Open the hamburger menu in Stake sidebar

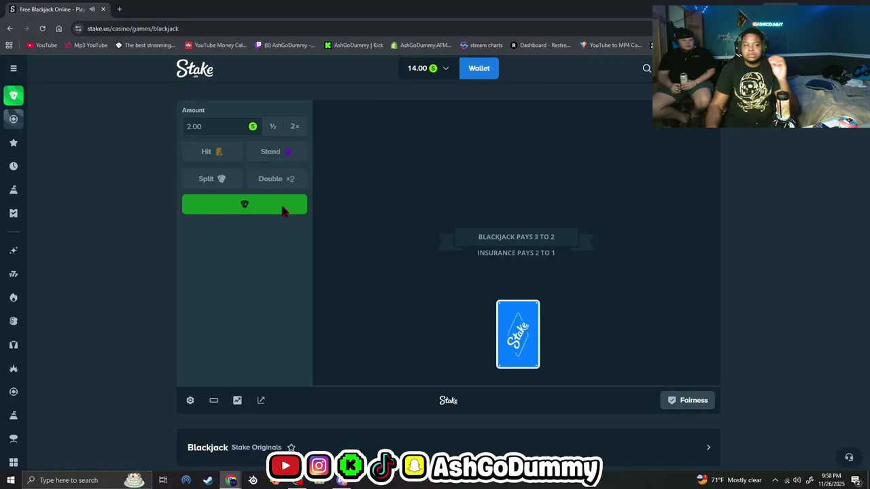tap(14, 68)
